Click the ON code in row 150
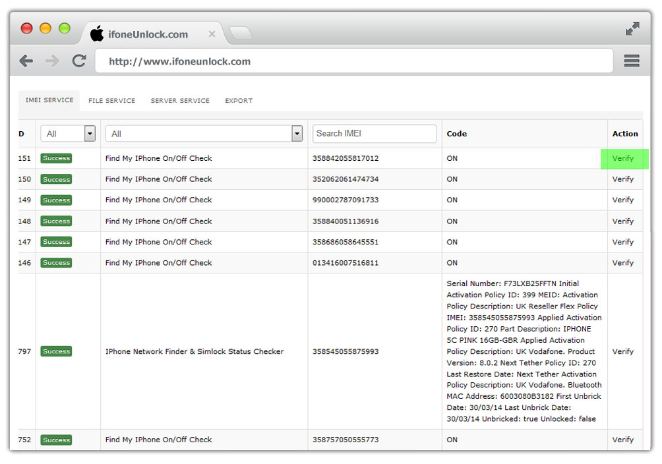This screenshot has height=464, width=662. point(452,179)
